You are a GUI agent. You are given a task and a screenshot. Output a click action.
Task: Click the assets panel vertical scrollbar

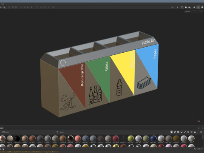tap(203, 137)
